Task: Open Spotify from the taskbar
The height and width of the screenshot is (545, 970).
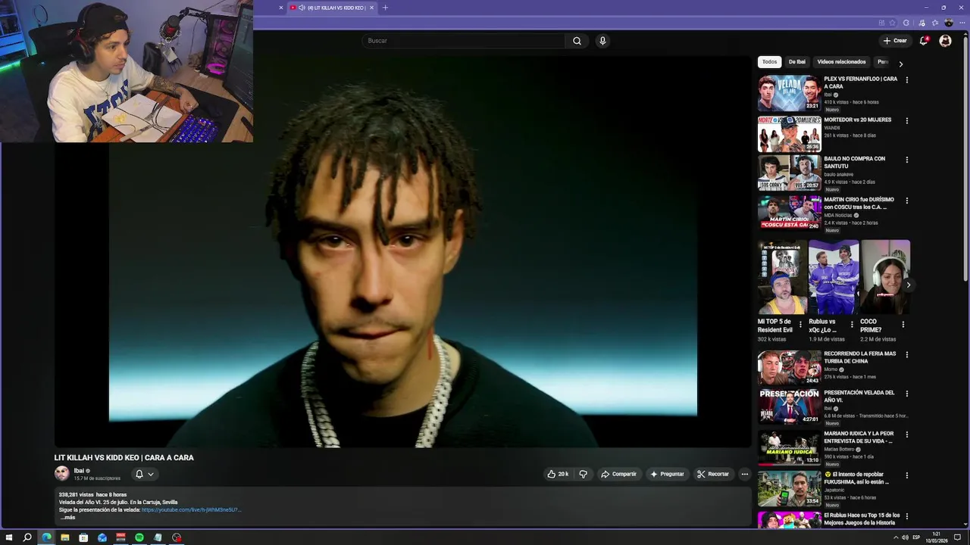Action: (x=139, y=537)
